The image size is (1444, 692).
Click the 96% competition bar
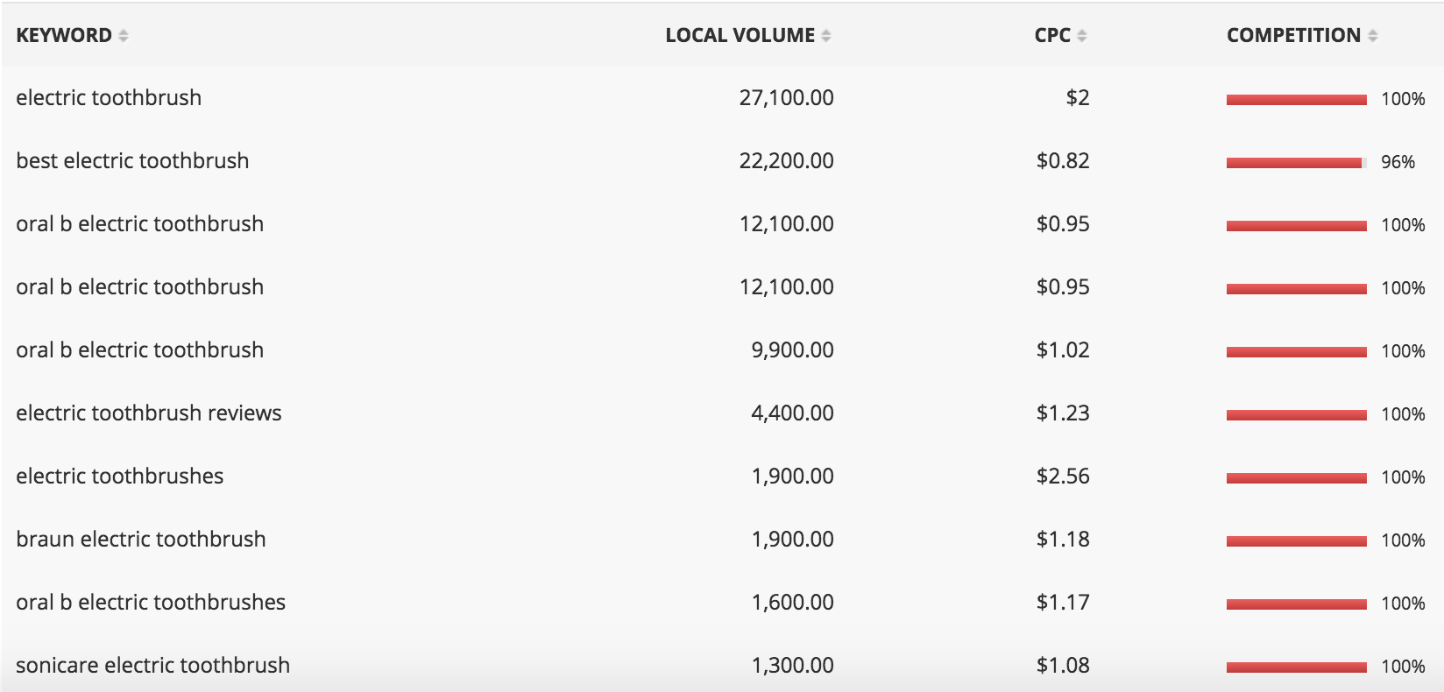1296,163
